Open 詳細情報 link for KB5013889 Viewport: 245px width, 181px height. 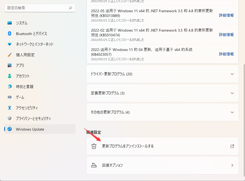tap(226, 15)
